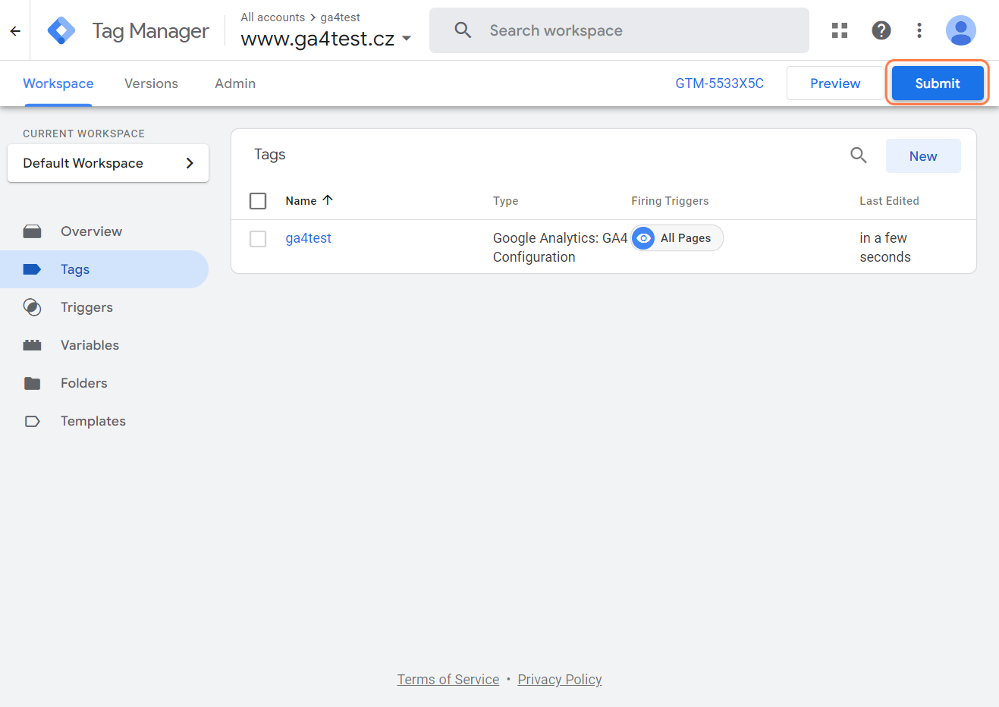
Task: Open the user account avatar
Action: point(960,30)
